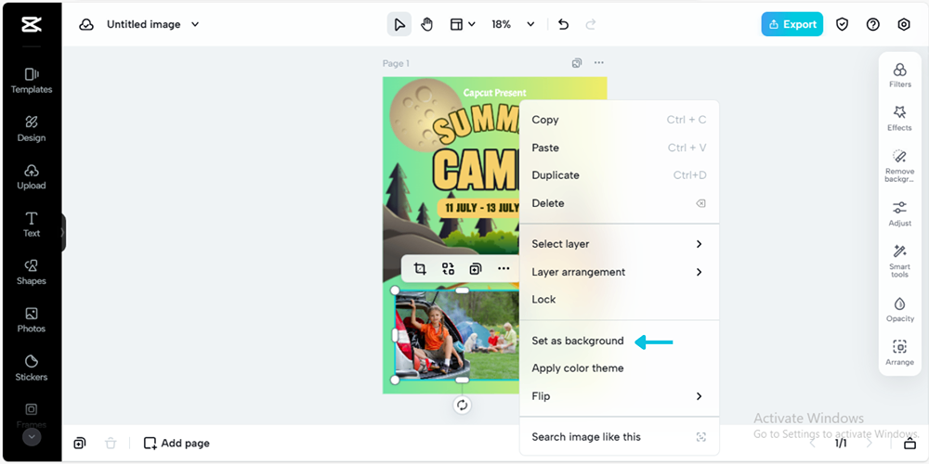This screenshot has width=929, height=464.
Task: Open the Shapes panel
Action: point(32,272)
